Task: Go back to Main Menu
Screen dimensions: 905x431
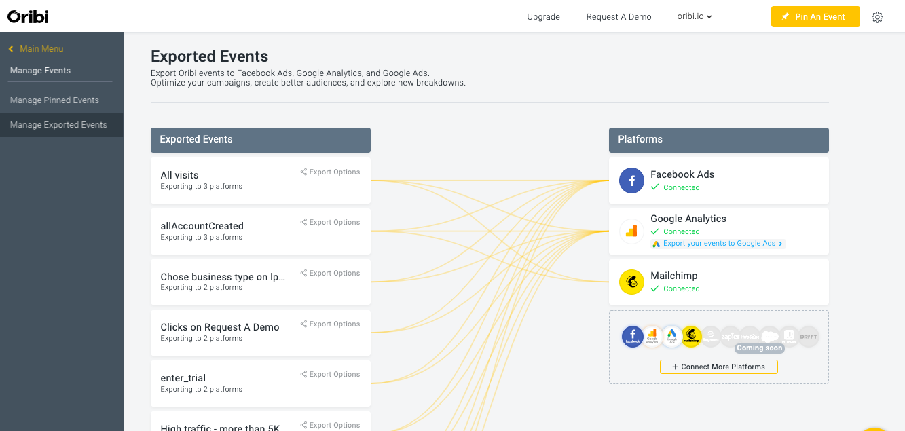Action: 36,49
